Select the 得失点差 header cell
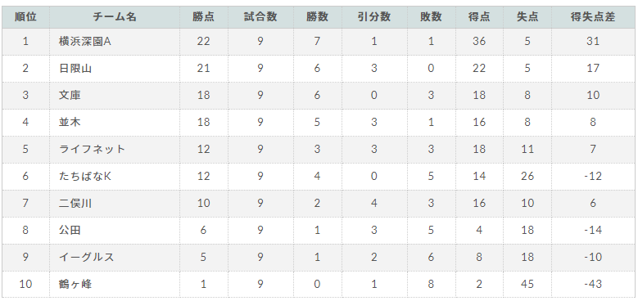The height and width of the screenshot is (301, 638). tap(593, 16)
